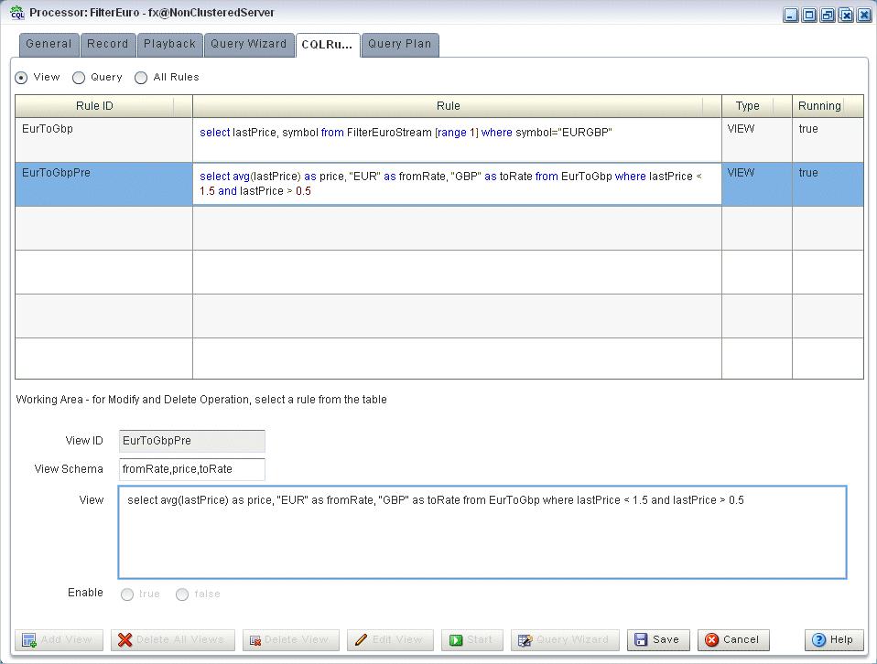Open the Playback tab
Viewport: 877px width, 664px height.
169,44
